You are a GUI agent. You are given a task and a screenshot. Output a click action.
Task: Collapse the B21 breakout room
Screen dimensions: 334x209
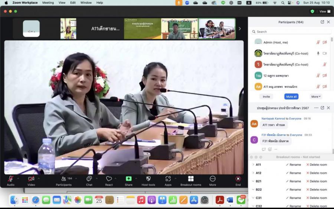pos(253,181)
